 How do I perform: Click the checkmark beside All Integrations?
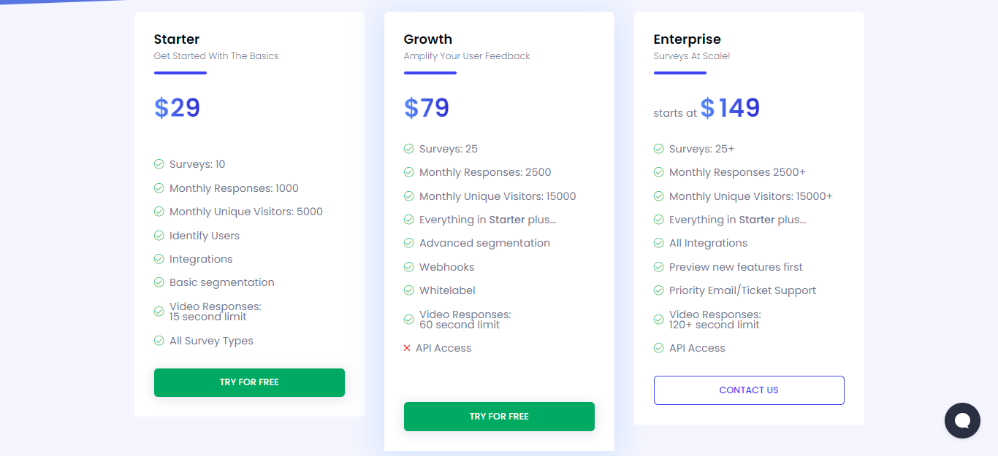click(658, 243)
